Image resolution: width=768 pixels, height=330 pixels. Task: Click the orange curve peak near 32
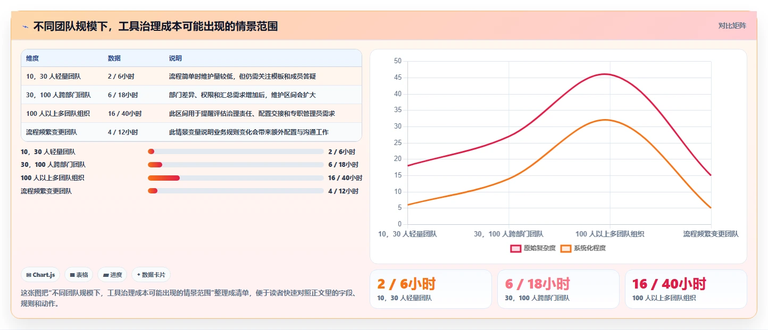(x=605, y=120)
